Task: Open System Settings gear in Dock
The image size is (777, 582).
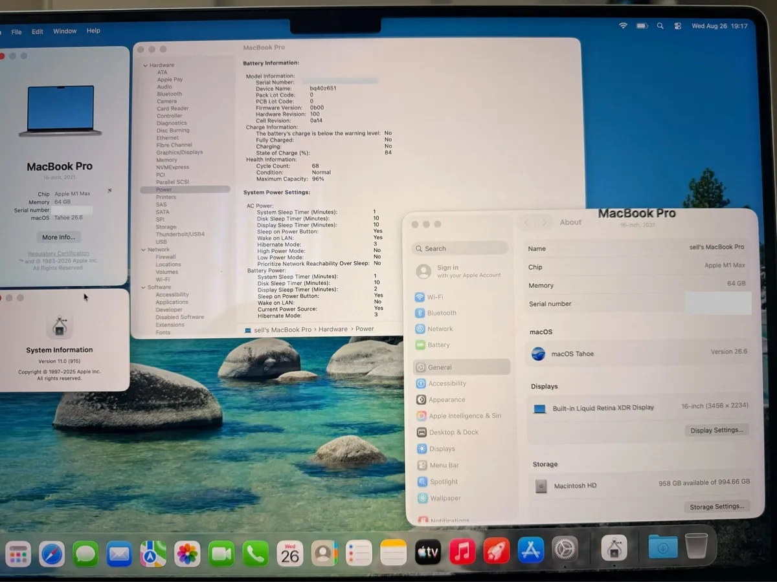Action: (x=565, y=550)
